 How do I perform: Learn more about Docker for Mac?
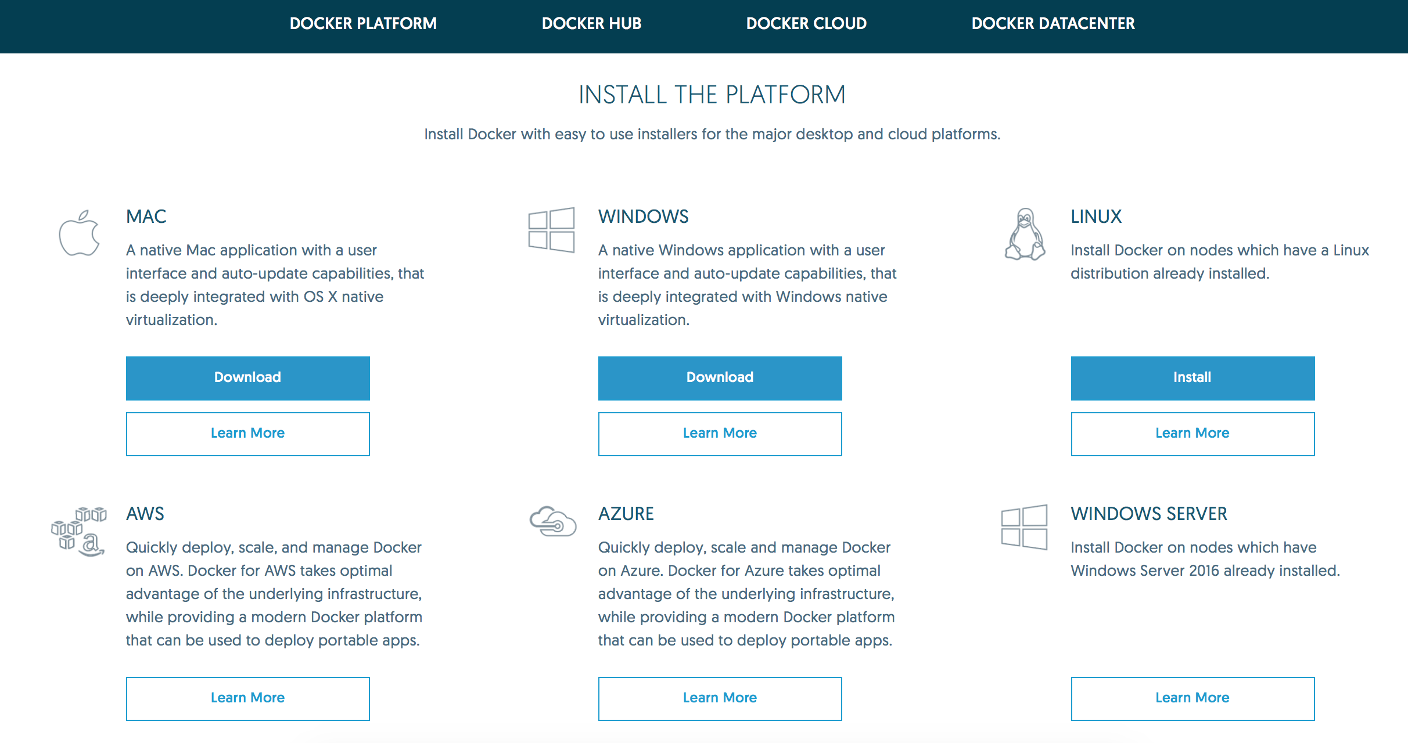click(248, 434)
